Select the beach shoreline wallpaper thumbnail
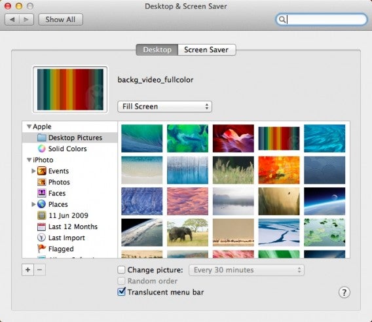The height and width of the screenshot is (322, 372). point(142,170)
